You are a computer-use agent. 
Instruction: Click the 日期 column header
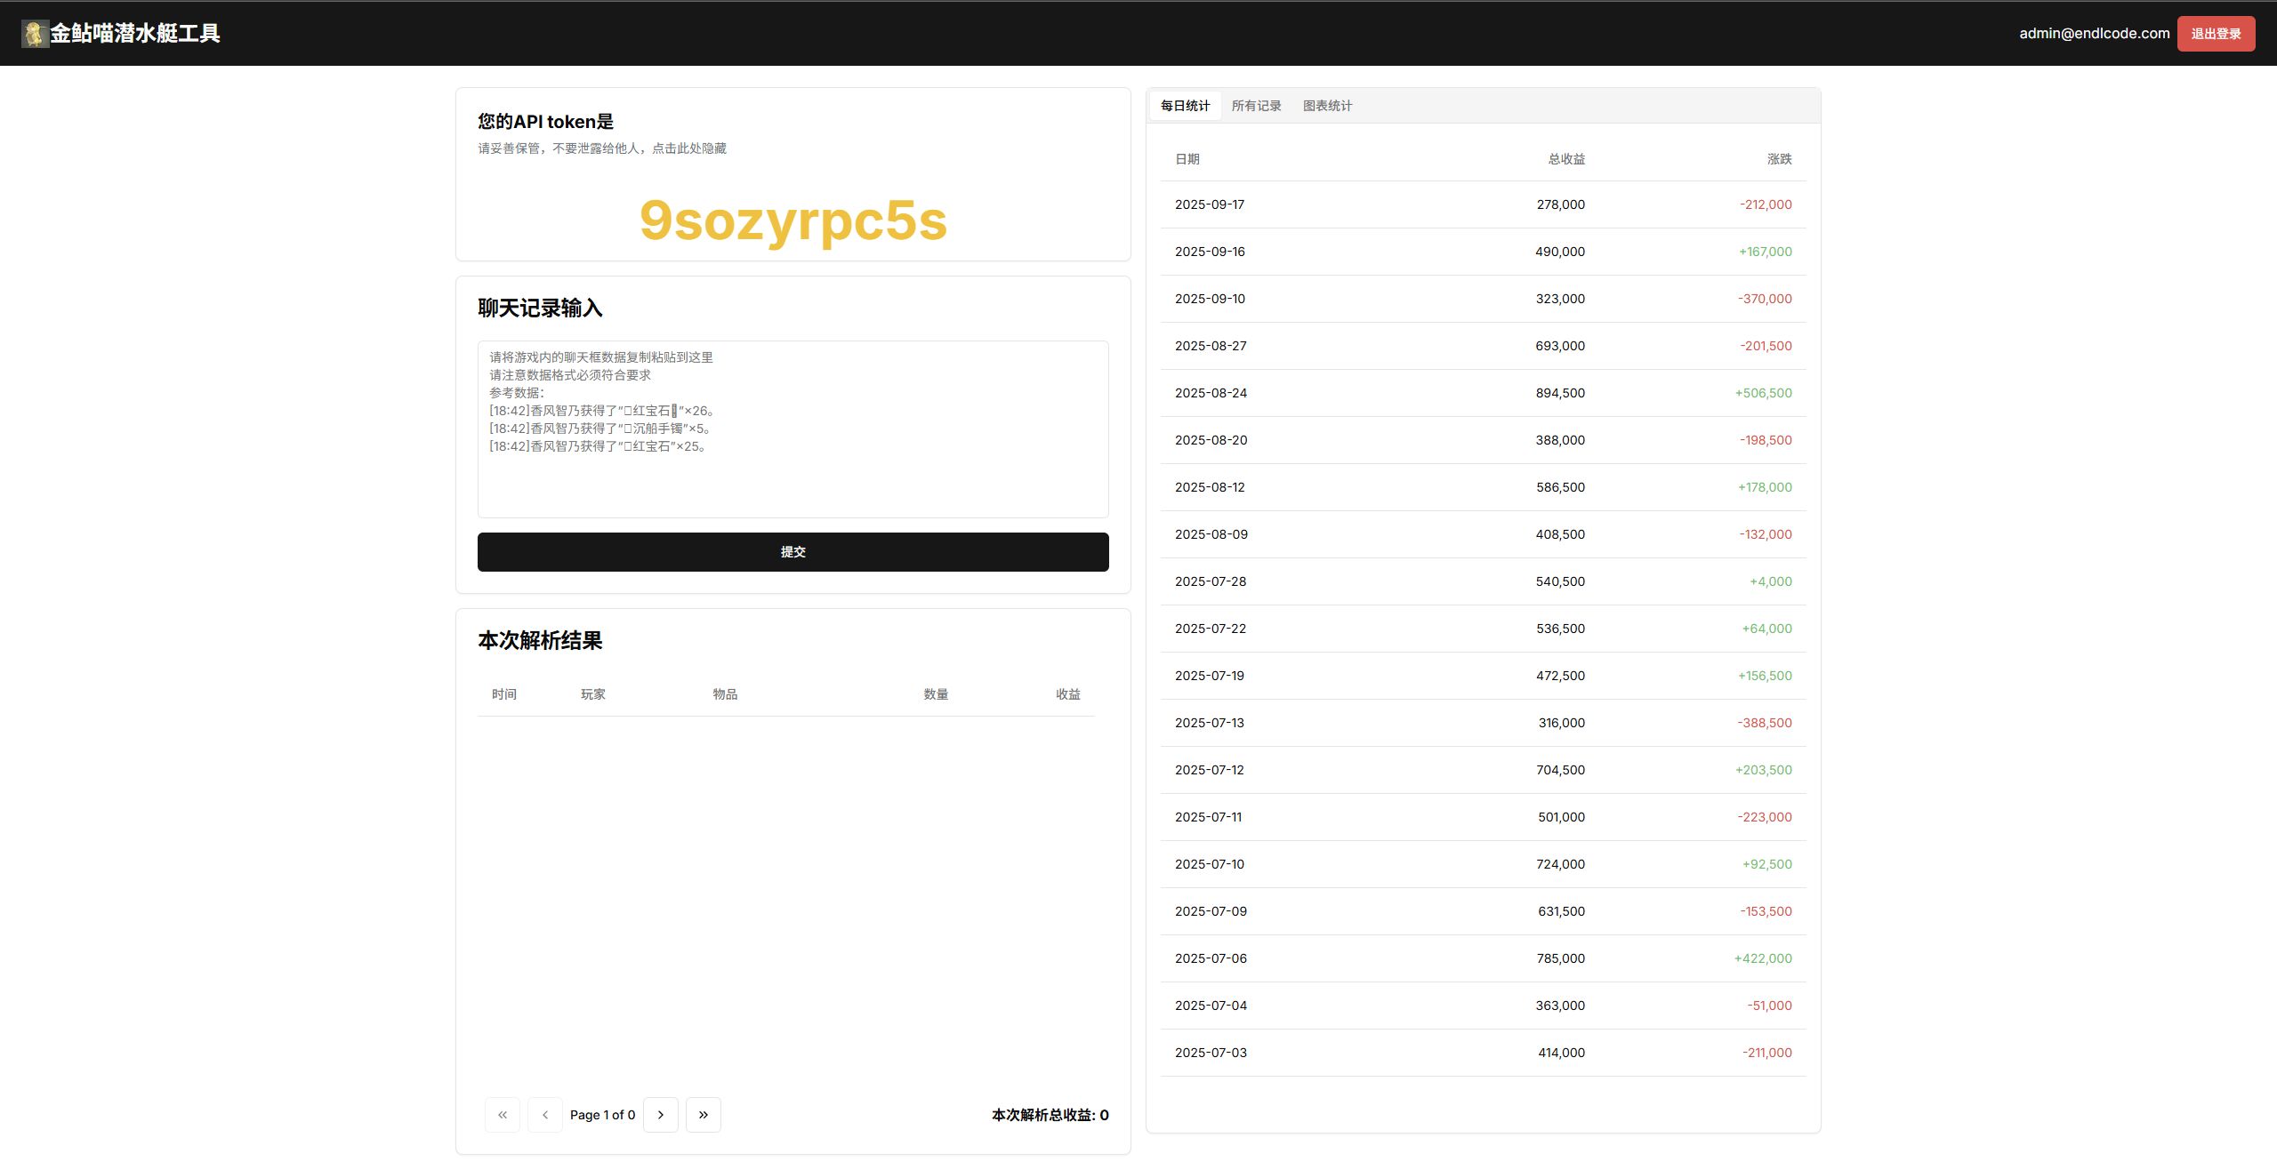pos(1187,159)
